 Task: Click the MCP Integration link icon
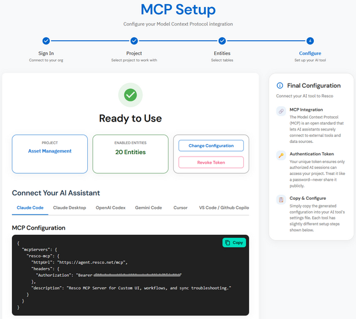coord(281,111)
